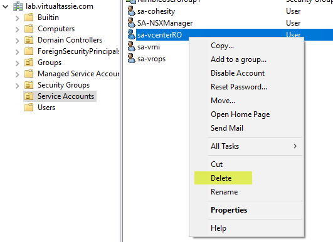The width and height of the screenshot is (333, 242).
Task: Click the sa-vrops user icon
Action: click(x=131, y=58)
